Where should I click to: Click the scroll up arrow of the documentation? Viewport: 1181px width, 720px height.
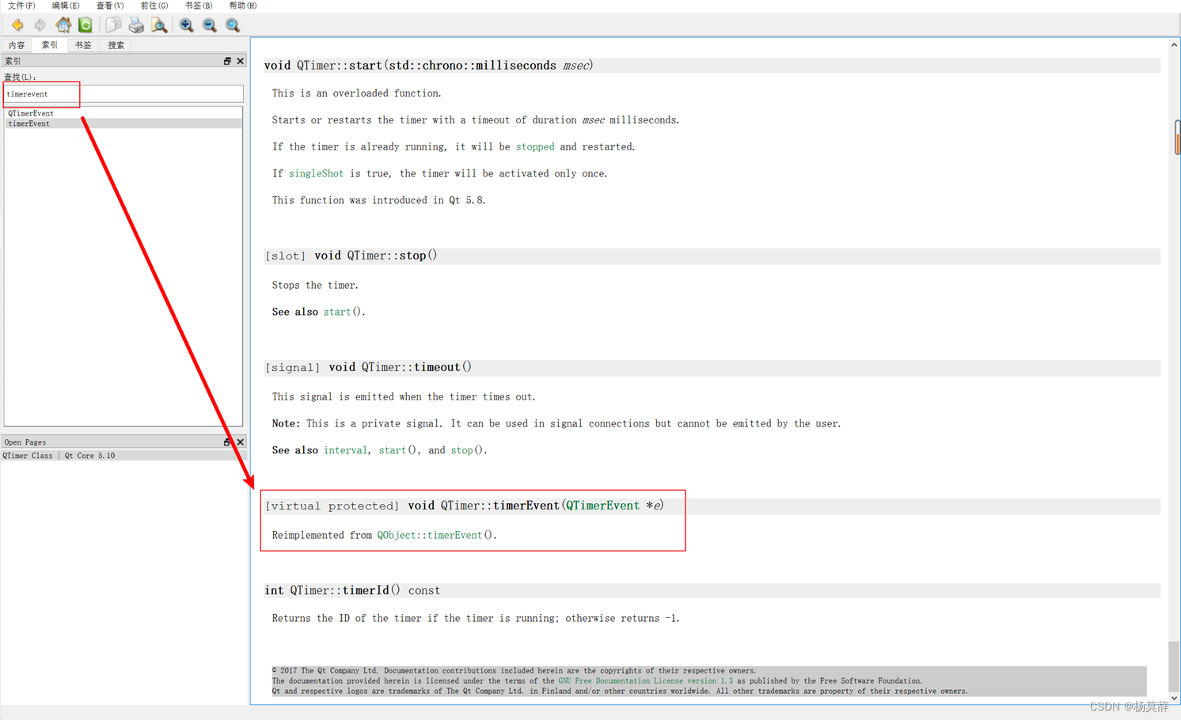(1175, 45)
